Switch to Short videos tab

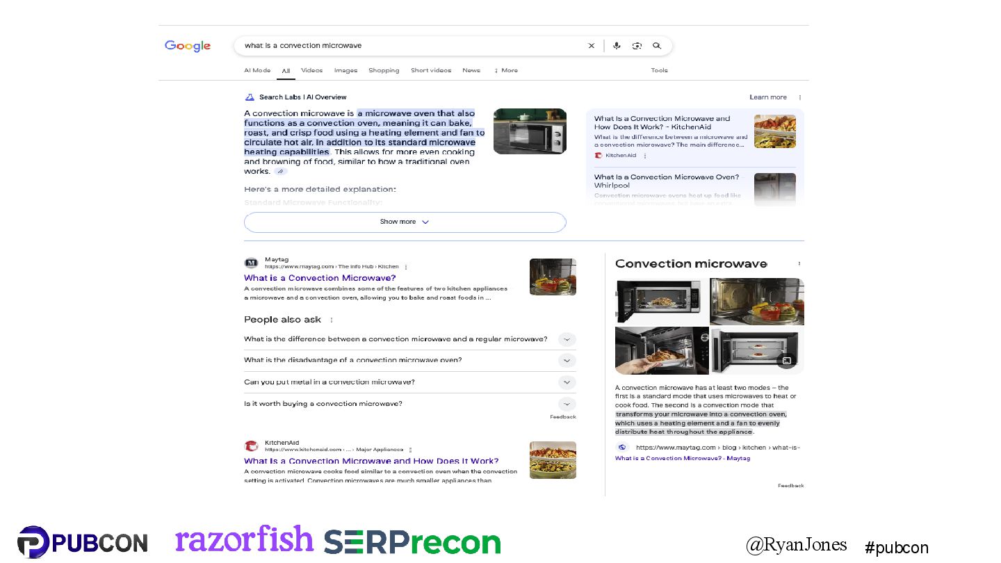tap(431, 70)
